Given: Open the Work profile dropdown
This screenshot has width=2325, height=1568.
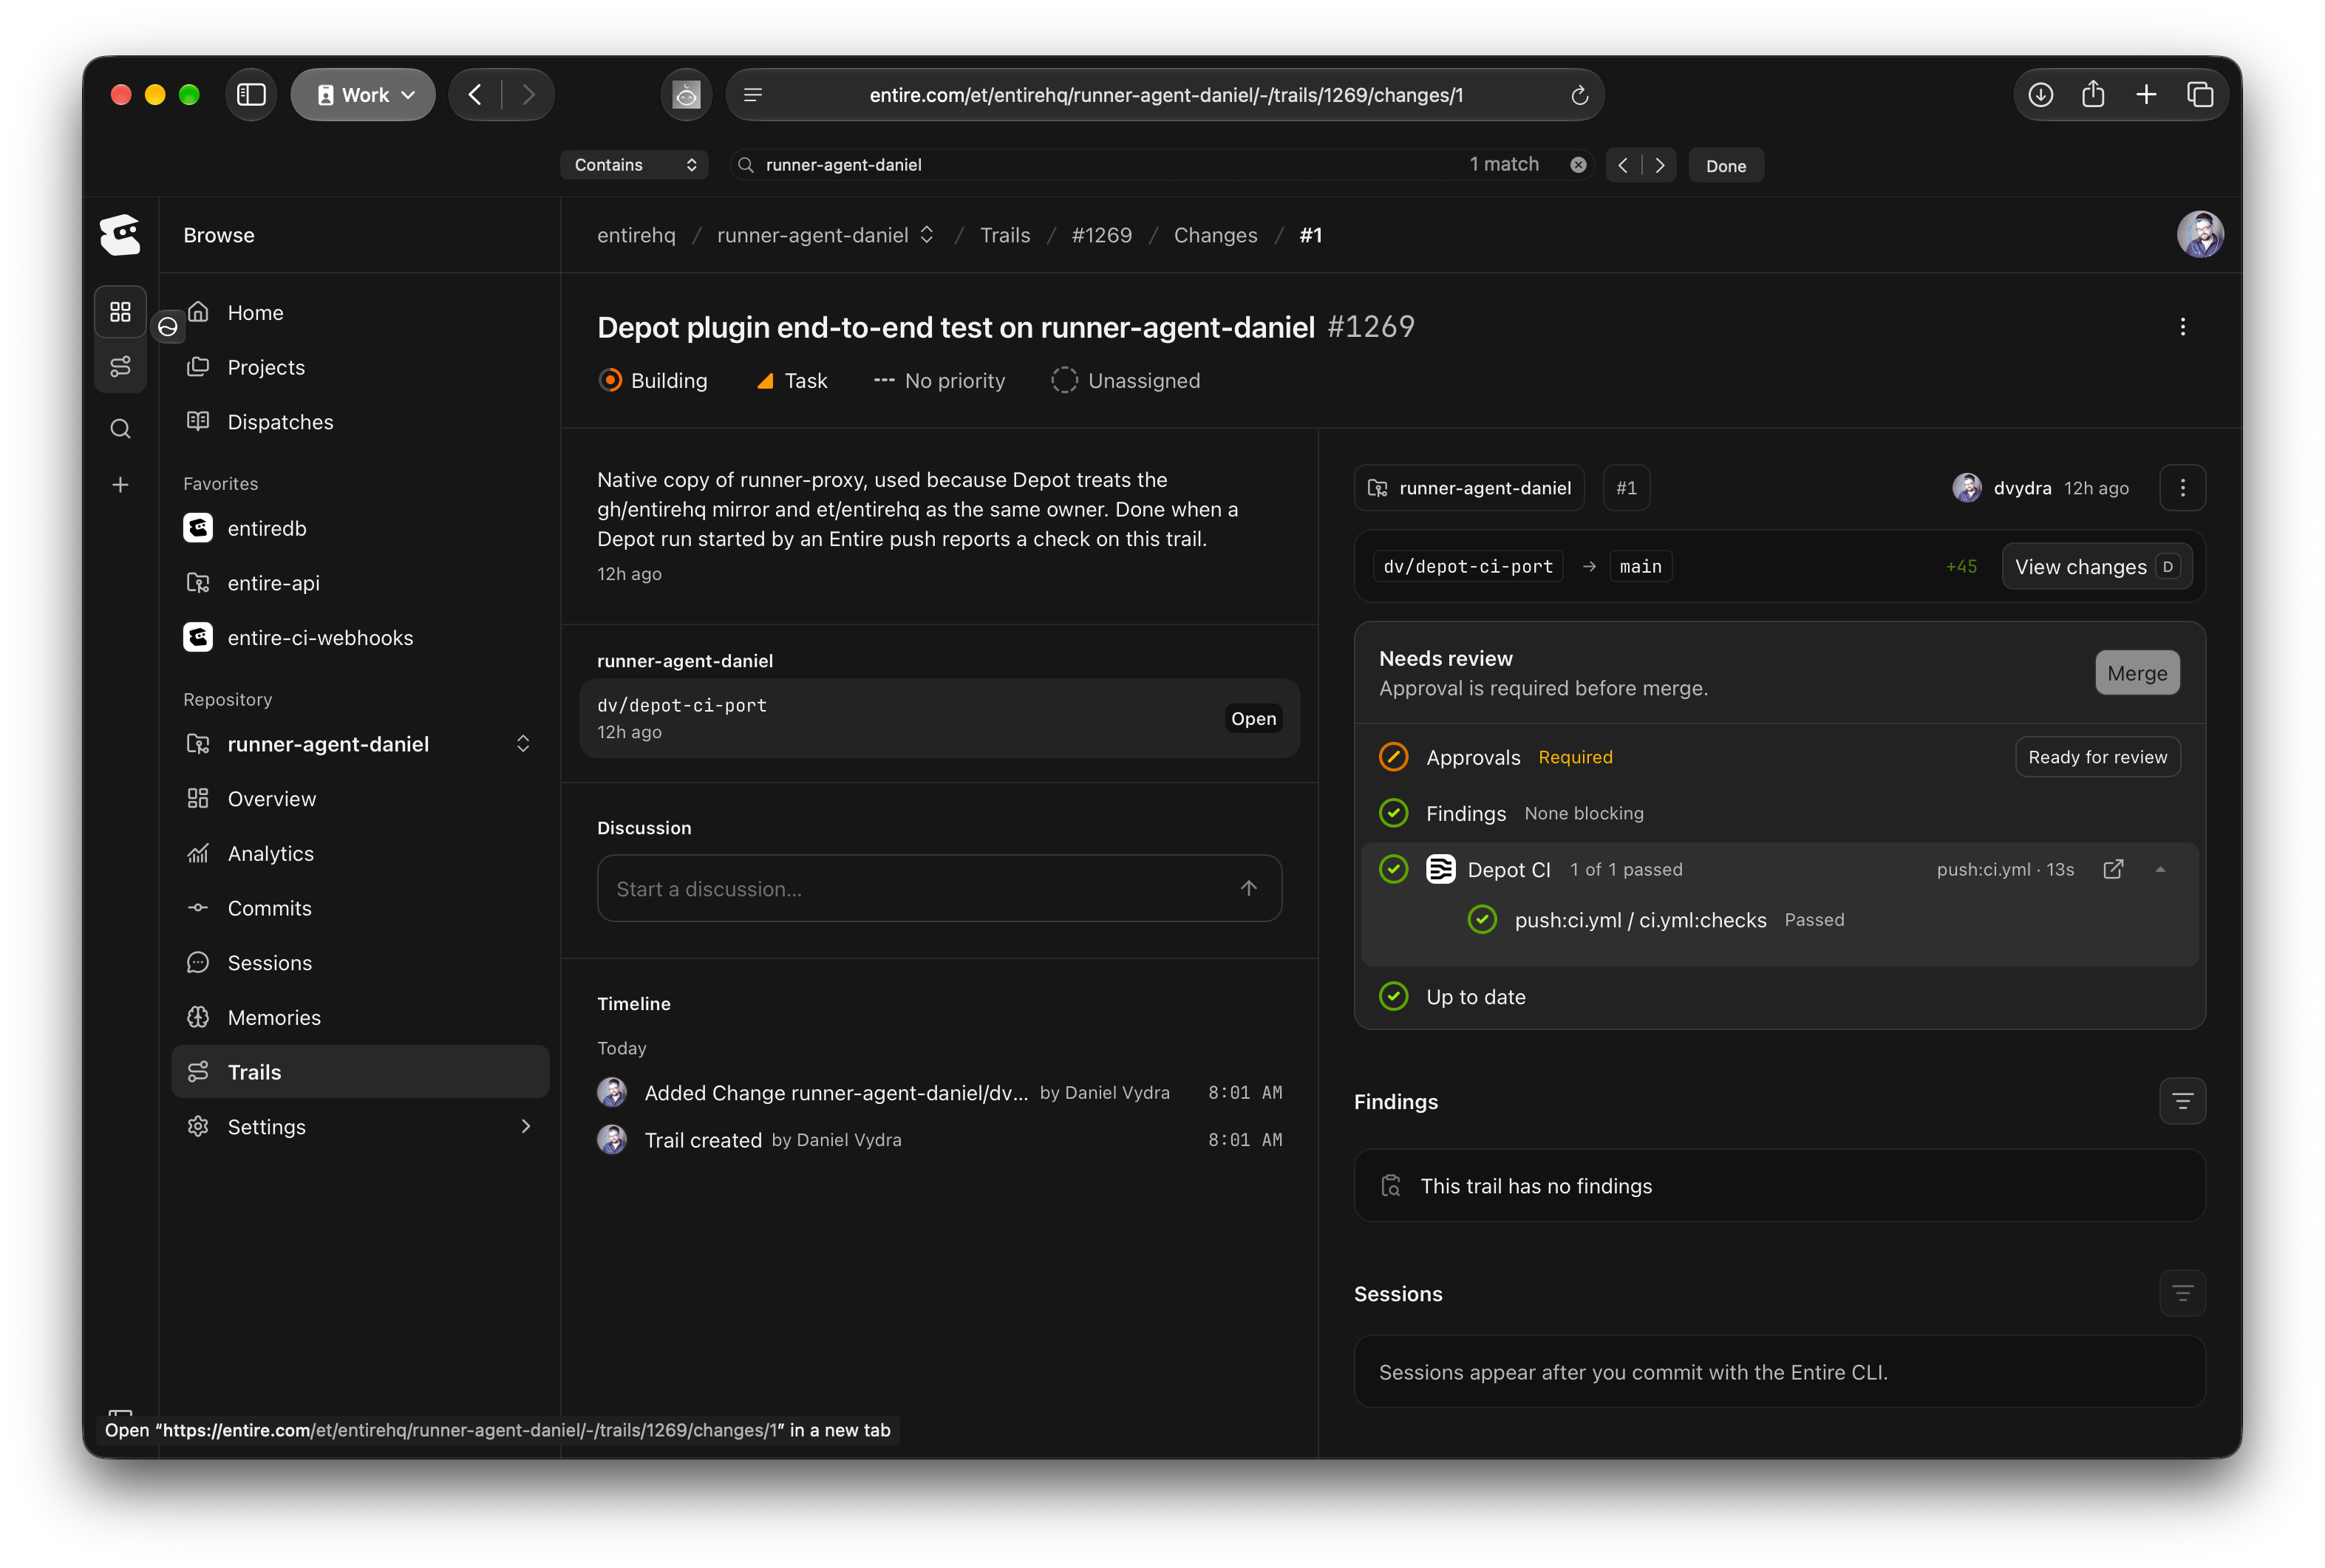Looking at the screenshot, I should click(363, 95).
